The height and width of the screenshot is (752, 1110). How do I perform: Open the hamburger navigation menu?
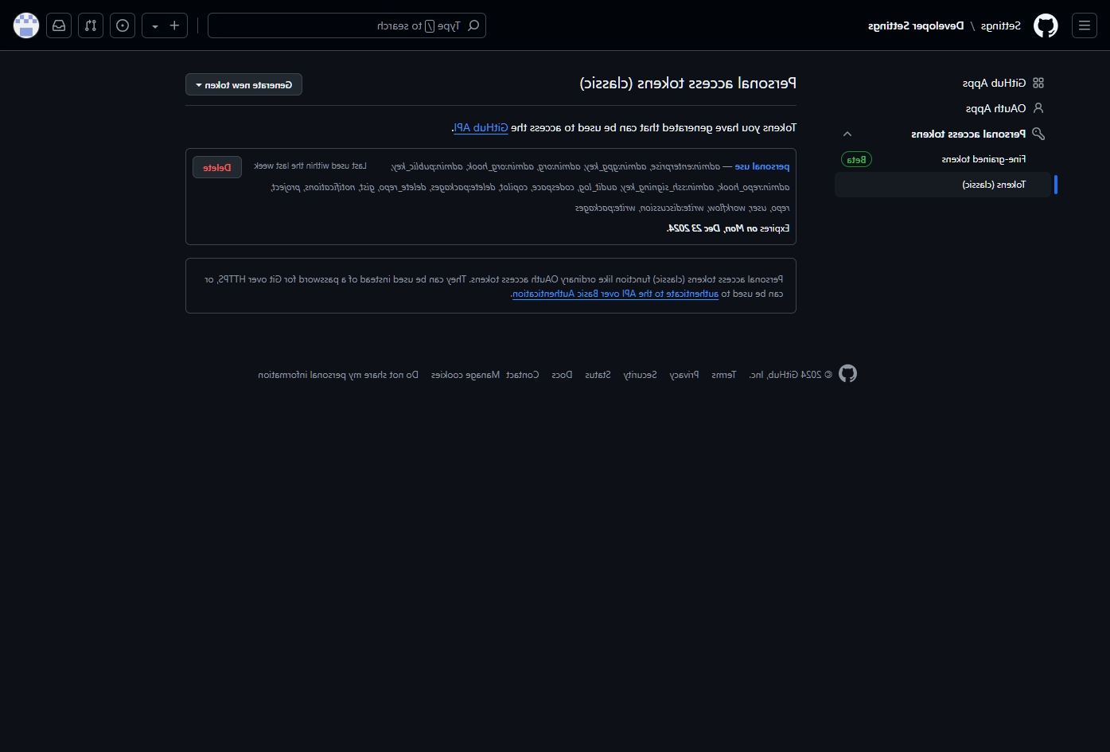click(1084, 25)
